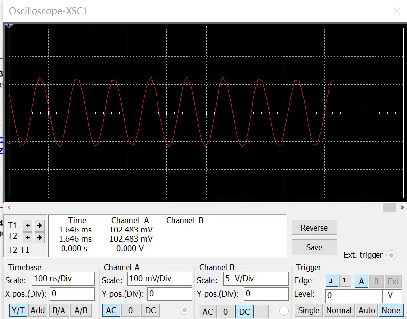The height and width of the screenshot is (319, 407).
Task: Click the cursor marker at display top
Action: [x=9, y=26]
